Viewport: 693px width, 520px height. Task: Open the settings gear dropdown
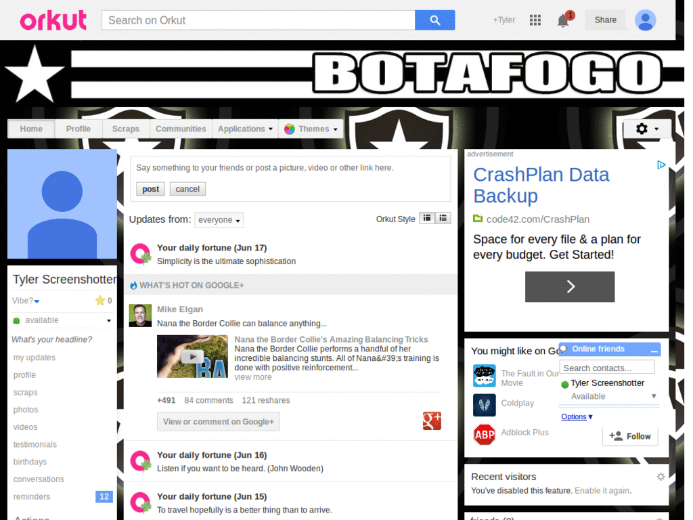(647, 129)
